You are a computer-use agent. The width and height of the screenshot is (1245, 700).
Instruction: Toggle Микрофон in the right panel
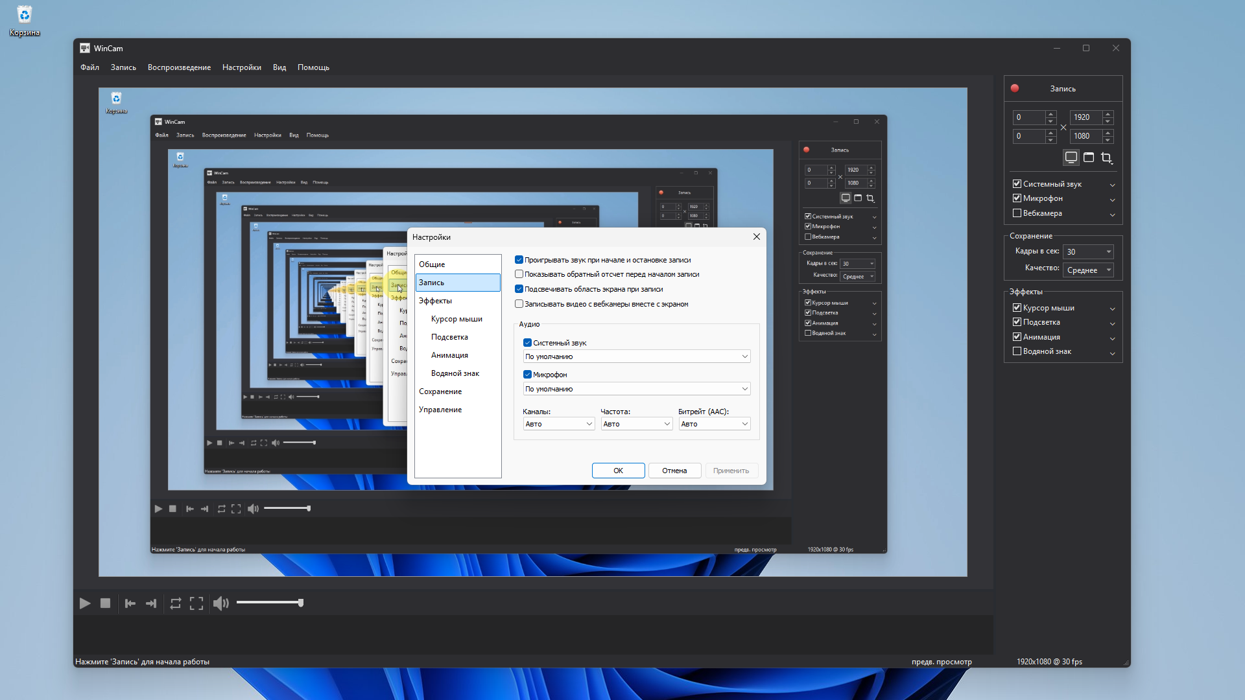click(x=1017, y=198)
